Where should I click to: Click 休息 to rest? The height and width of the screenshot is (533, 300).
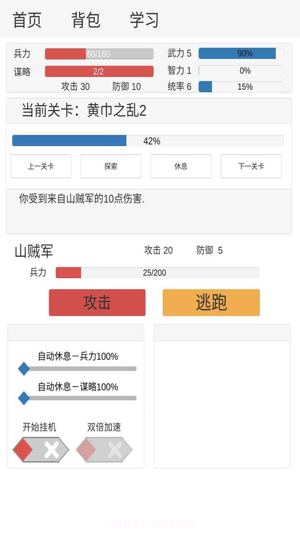(181, 166)
